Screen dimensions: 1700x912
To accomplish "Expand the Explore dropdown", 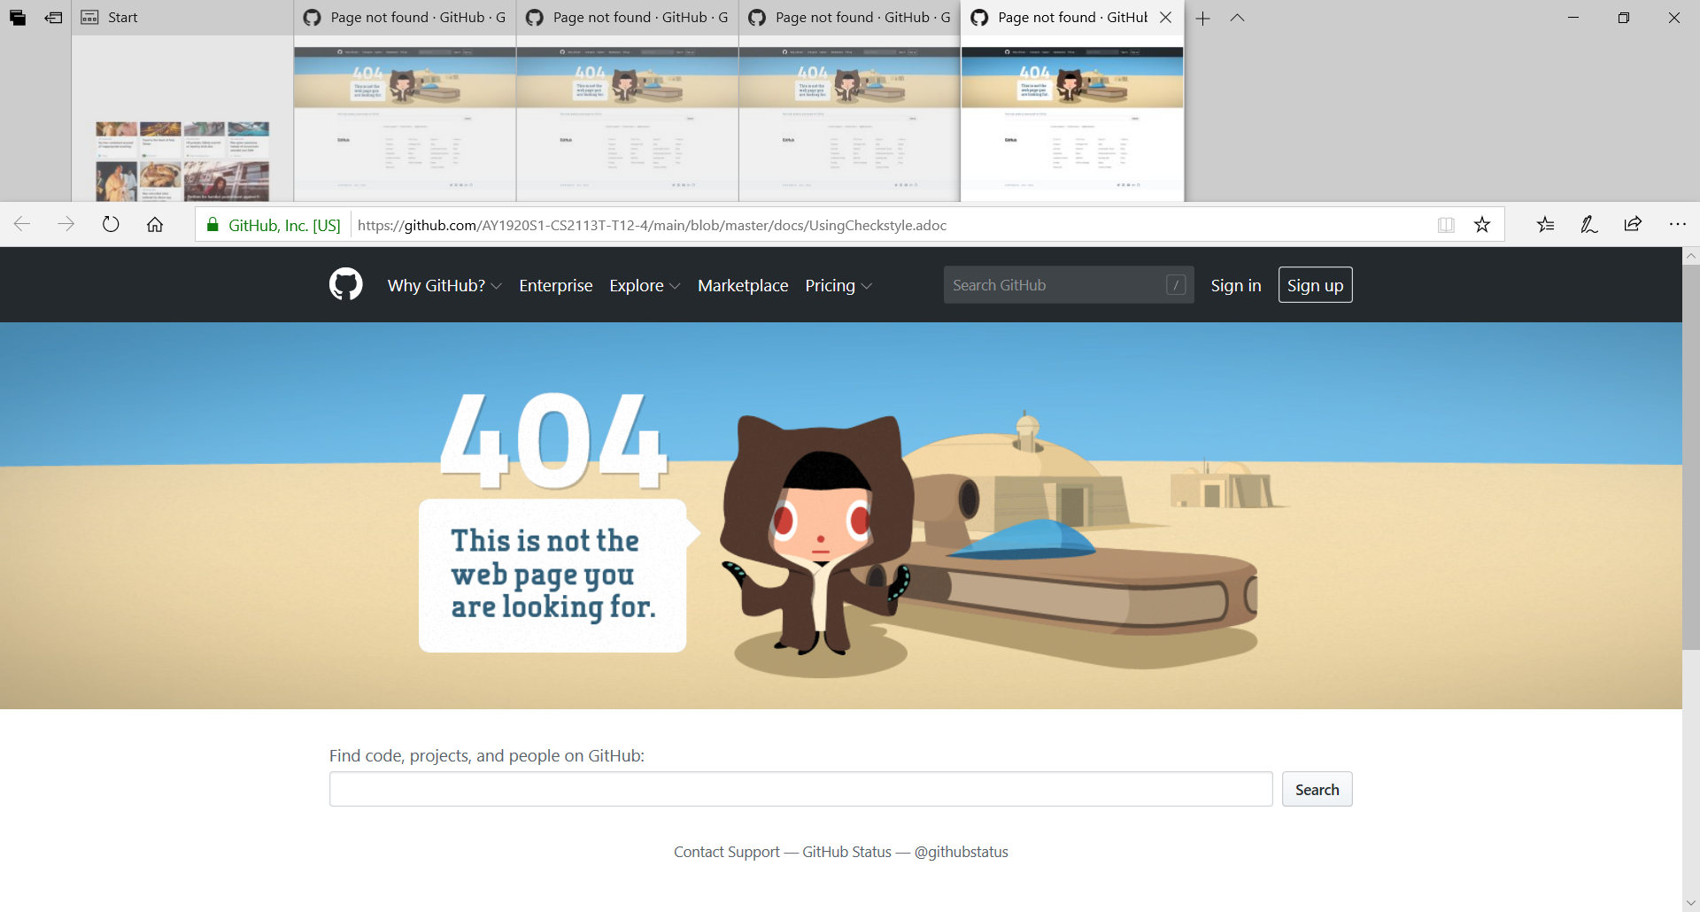I will pyautogui.click(x=645, y=285).
